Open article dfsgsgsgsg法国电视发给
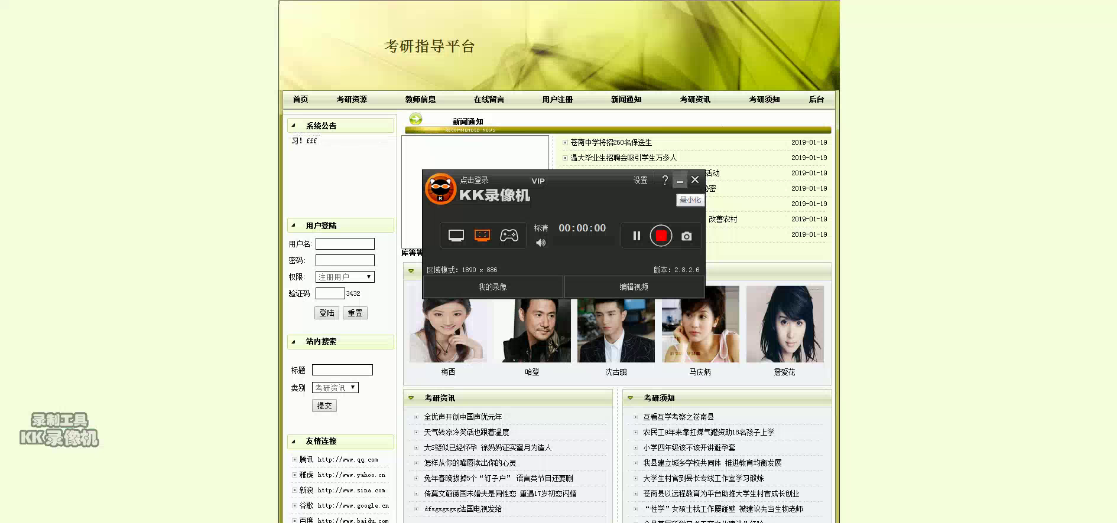Viewport: 1117px width, 523px height. pos(463,509)
